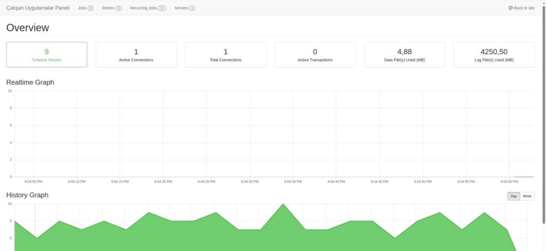The height and width of the screenshot is (251, 546).
Task: Click the Total Connections metric card
Action: coord(226,55)
